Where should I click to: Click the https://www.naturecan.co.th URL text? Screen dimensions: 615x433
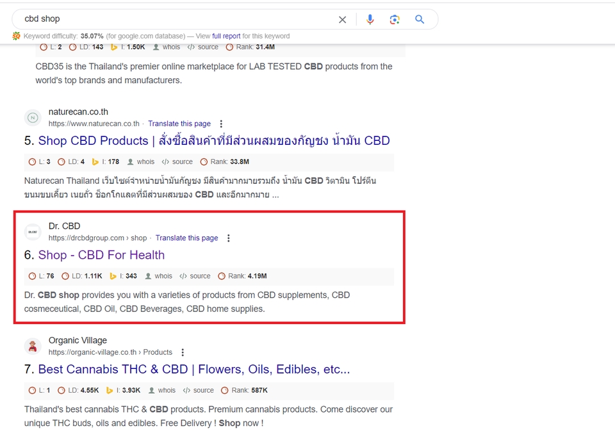pos(94,124)
